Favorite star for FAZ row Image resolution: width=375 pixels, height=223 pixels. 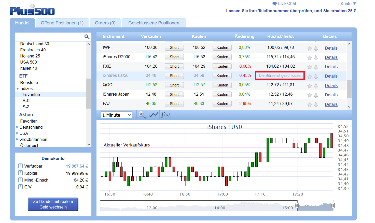click(310, 105)
